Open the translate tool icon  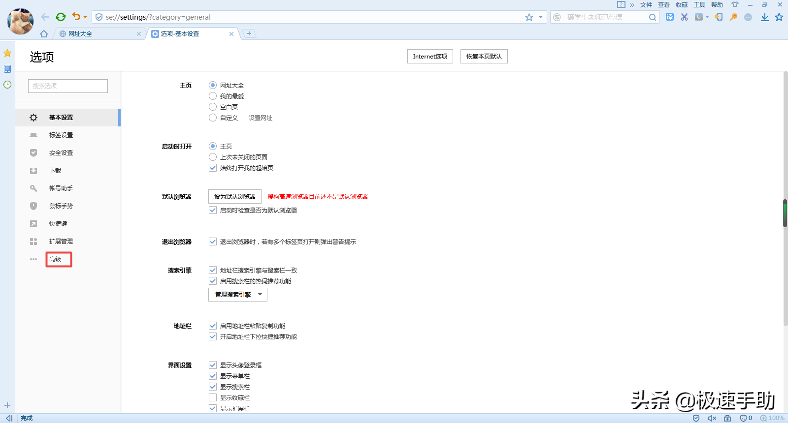[670, 17]
